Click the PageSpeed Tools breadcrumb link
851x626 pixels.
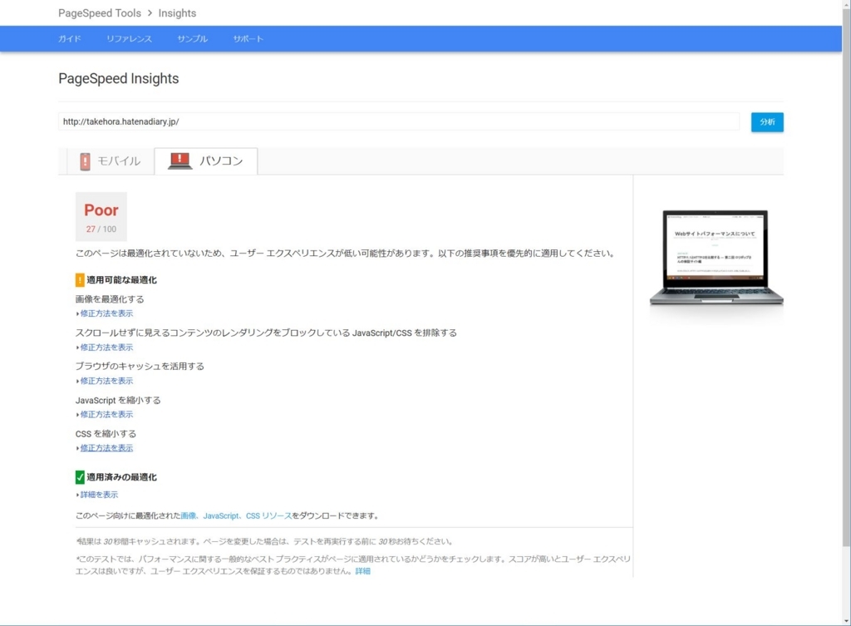tap(100, 13)
